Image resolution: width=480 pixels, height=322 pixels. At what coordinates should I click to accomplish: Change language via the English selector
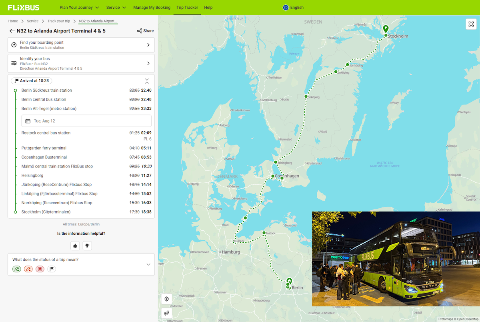tap(293, 7)
